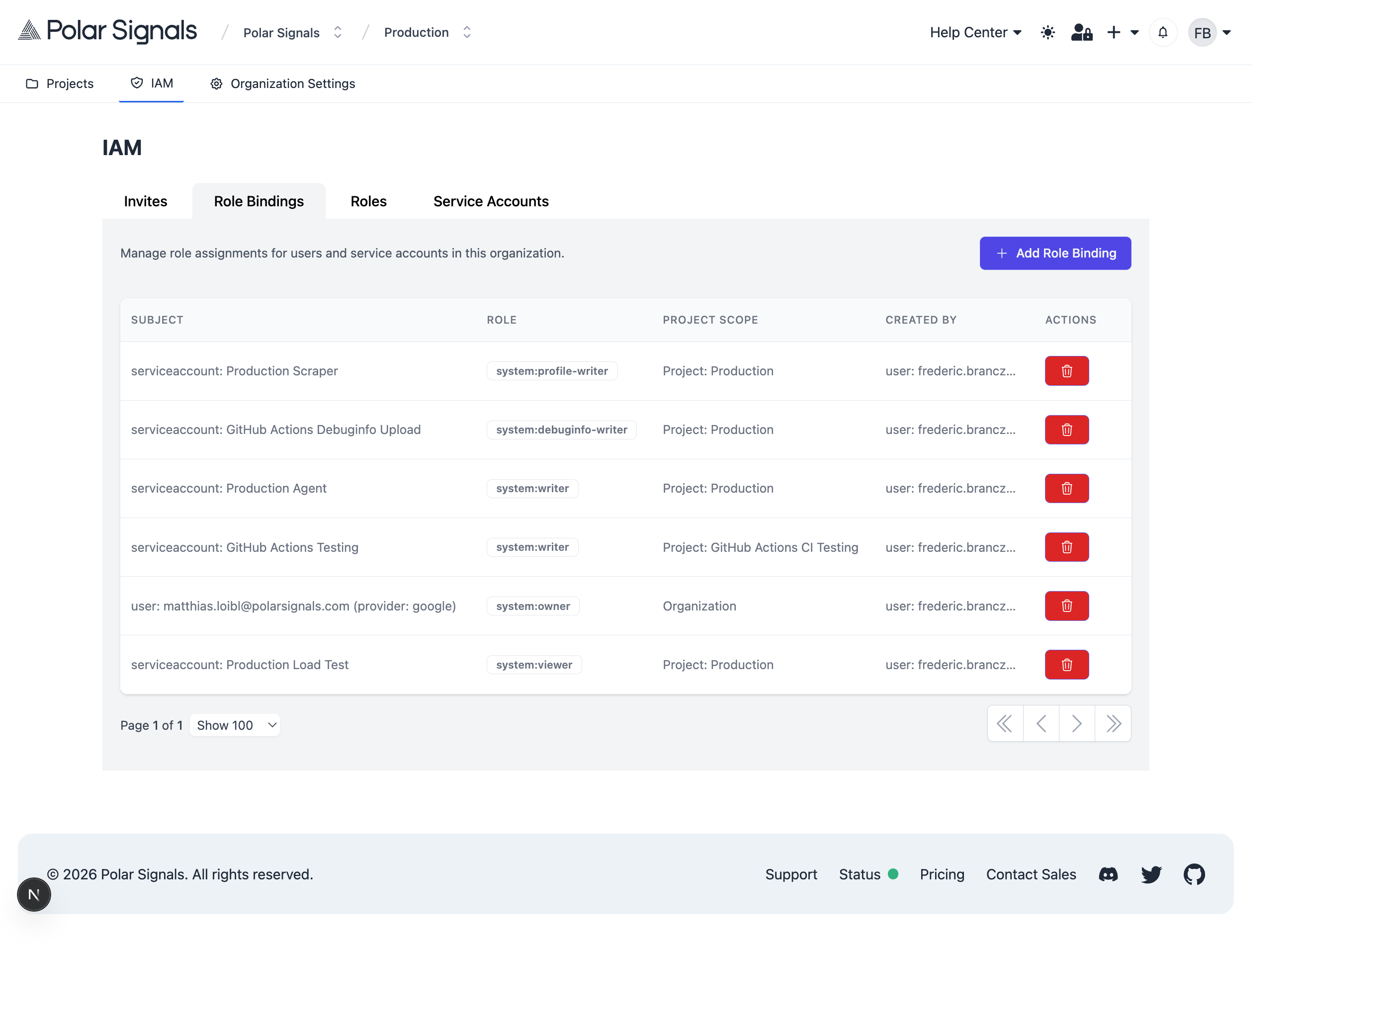Click the Twitter icon in footer
The width and height of the screenshot is (1390, 1031).
(x=1151, y=874)
